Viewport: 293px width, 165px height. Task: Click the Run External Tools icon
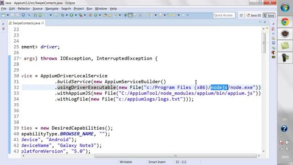[81, 15]
